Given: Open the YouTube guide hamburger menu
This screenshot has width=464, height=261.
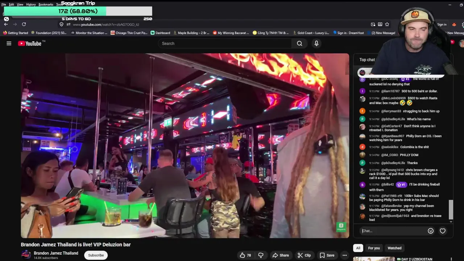Looking at the screenshot, I should click(x=9, y=43).
